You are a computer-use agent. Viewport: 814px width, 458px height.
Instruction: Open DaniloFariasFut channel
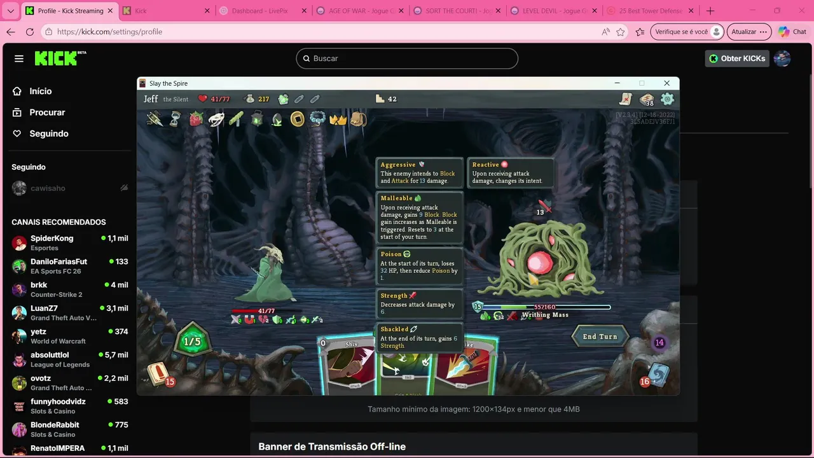click(x=70, y=266)
